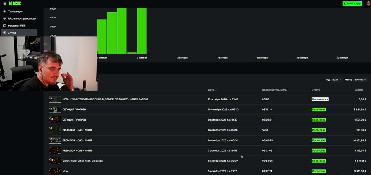
Task: Click the green Выйти в эфир button
Action: (352, 3)
